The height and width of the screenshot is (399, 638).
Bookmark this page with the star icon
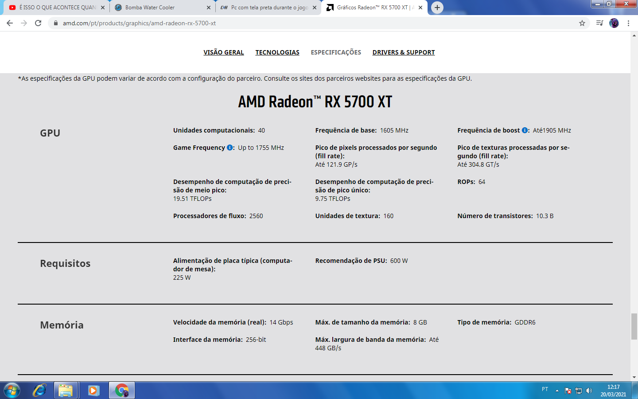[582, 23]
